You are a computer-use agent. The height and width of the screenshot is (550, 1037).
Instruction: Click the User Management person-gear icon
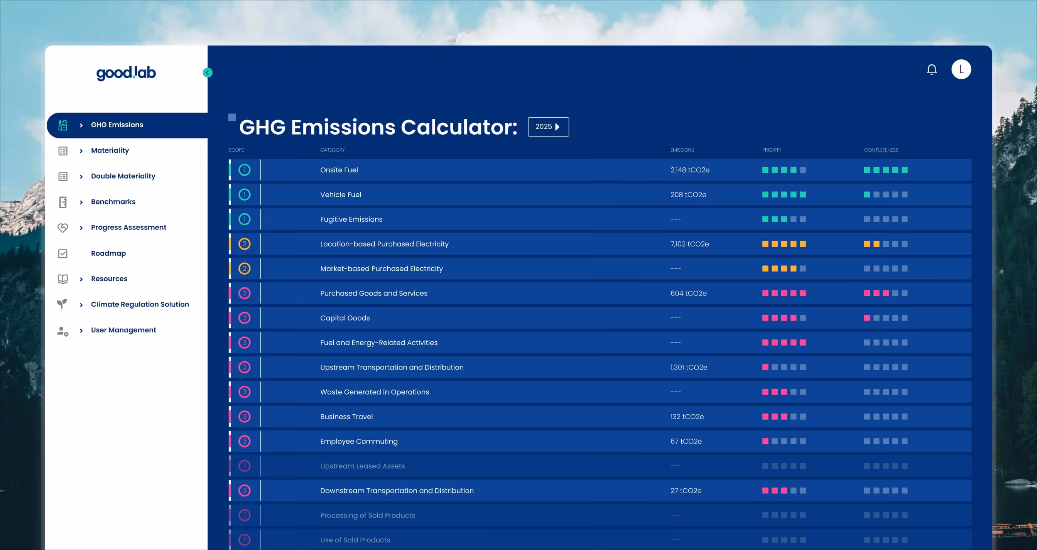point(63,331)
